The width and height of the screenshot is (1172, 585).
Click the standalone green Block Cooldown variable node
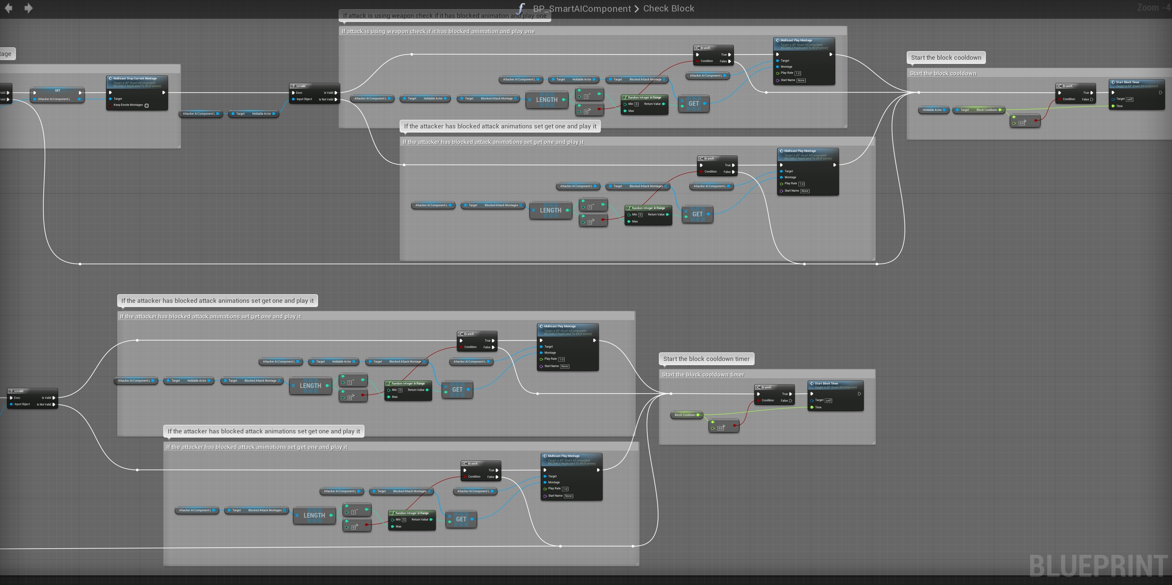pyautogui.click(x=686, y=415)
